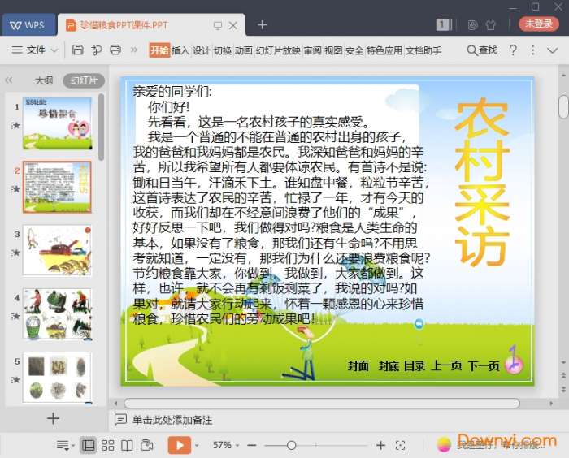
Task: Expand more quick tools chevrons
Action: coord(134,50)
